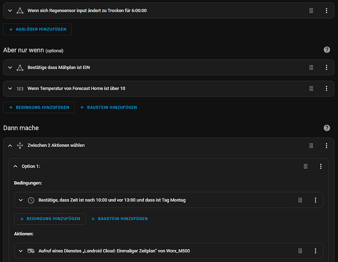Click drag handle of Option 1
This screenshot has width=338, height=262.
(x=306, y=166)
